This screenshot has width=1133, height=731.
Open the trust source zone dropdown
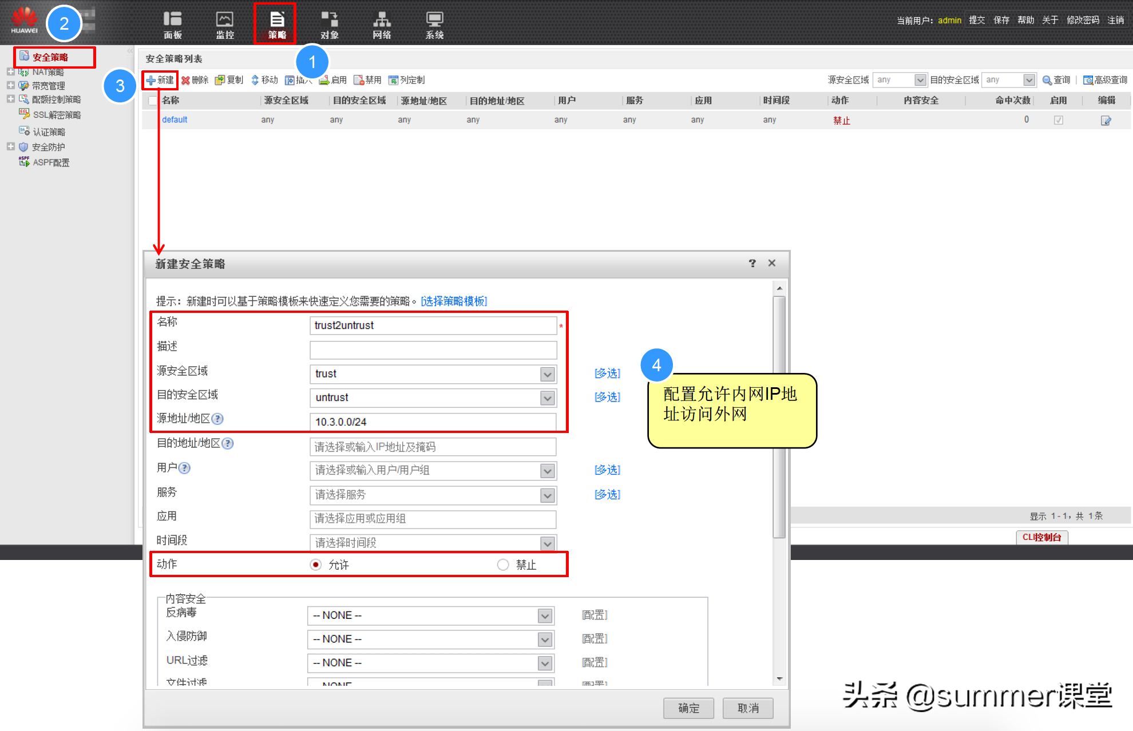pyautogui.click(x=547, y=374)
